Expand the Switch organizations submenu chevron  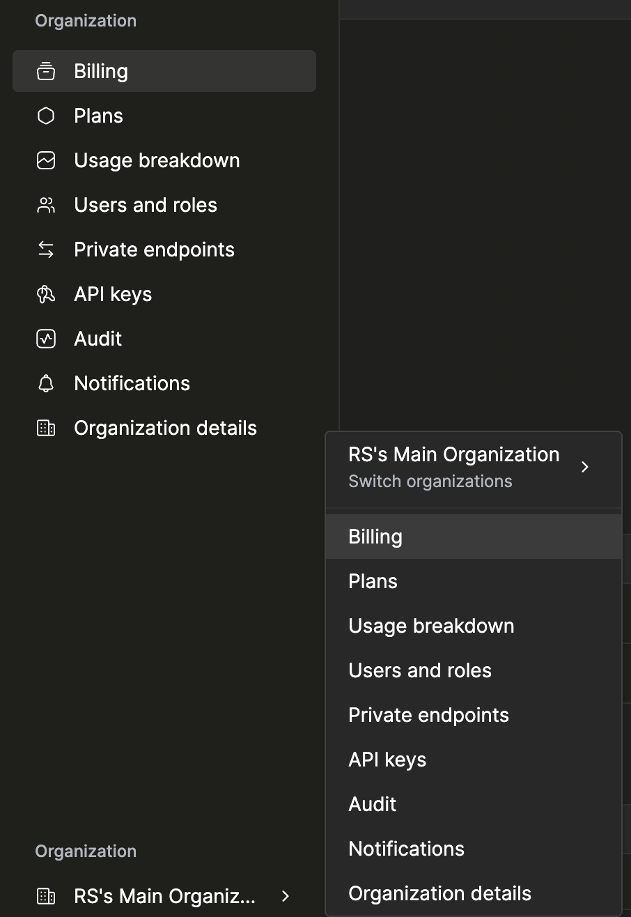584,467
